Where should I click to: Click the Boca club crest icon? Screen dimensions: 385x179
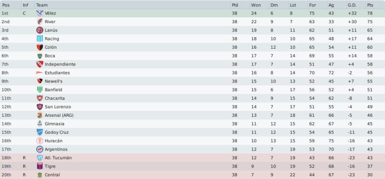[x=40, y=56]
